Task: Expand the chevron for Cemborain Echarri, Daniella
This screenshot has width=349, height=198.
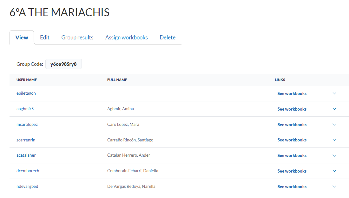Action: tap(334, 171)
